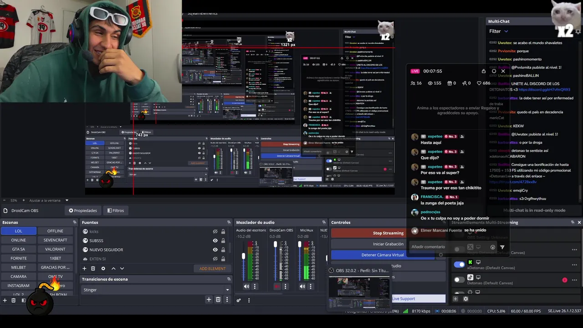Click the Stop Streaming button
This screenshot has width=583, height=328.
tap(388, 233)
